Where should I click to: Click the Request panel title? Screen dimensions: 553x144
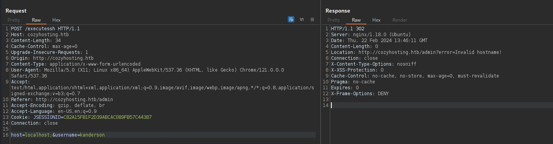point(16,11)
